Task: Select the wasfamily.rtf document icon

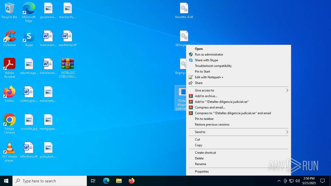Action: point(68,39)
